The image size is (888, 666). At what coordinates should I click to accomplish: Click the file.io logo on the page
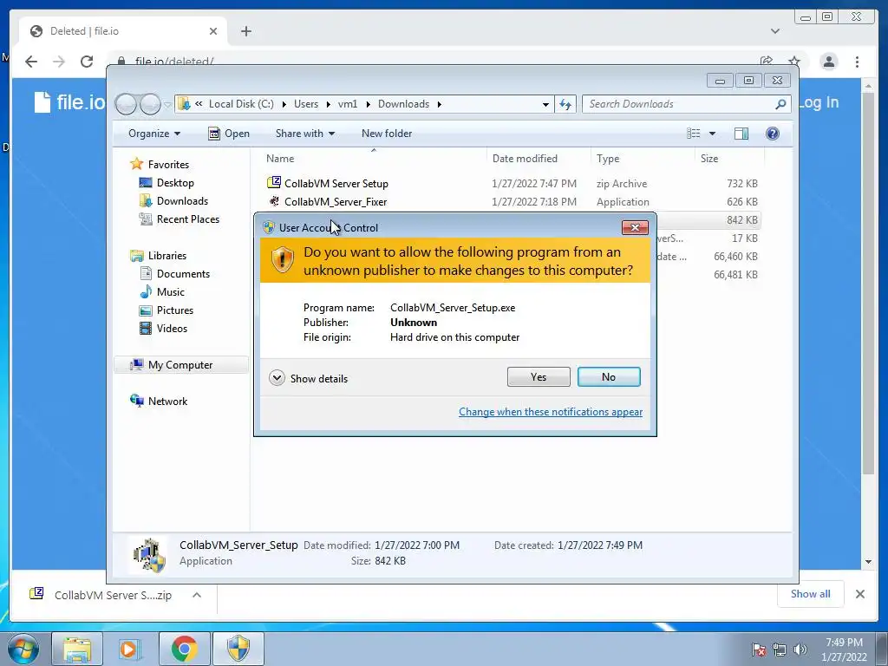(69, 102)
